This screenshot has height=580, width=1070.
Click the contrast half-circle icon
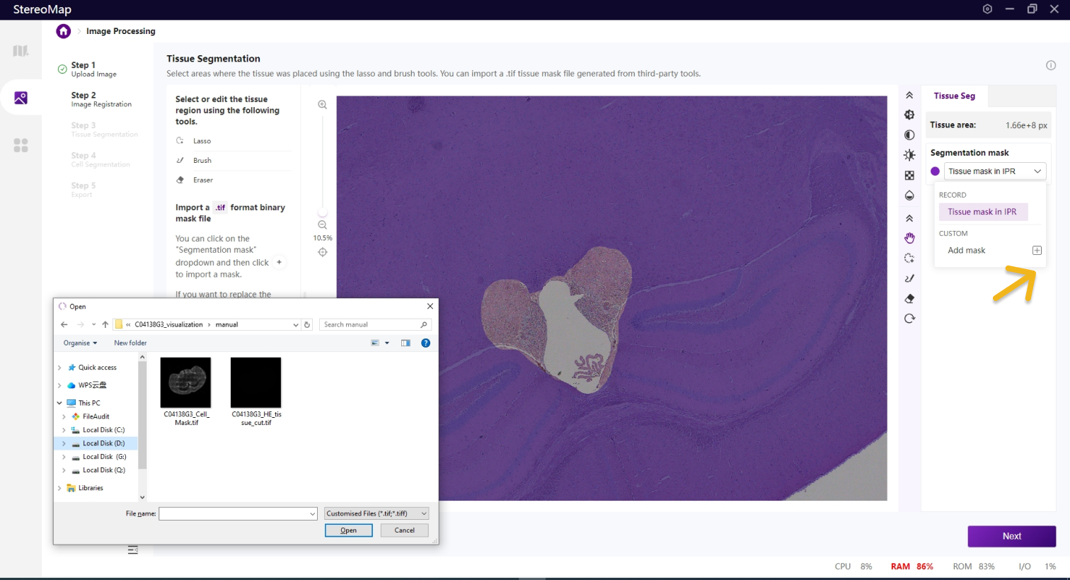pyautogui.click(x=909, y=135)
